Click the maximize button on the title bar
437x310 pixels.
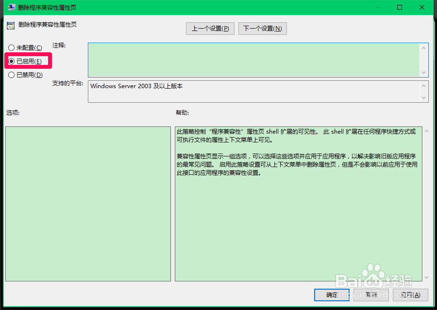400,7
